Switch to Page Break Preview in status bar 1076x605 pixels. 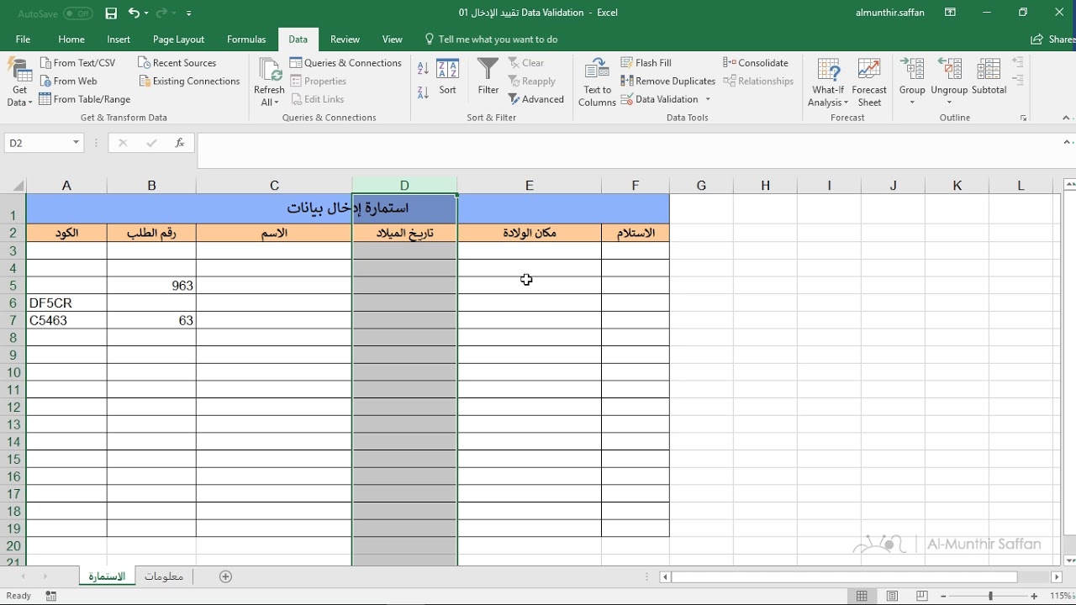[922, 596]
